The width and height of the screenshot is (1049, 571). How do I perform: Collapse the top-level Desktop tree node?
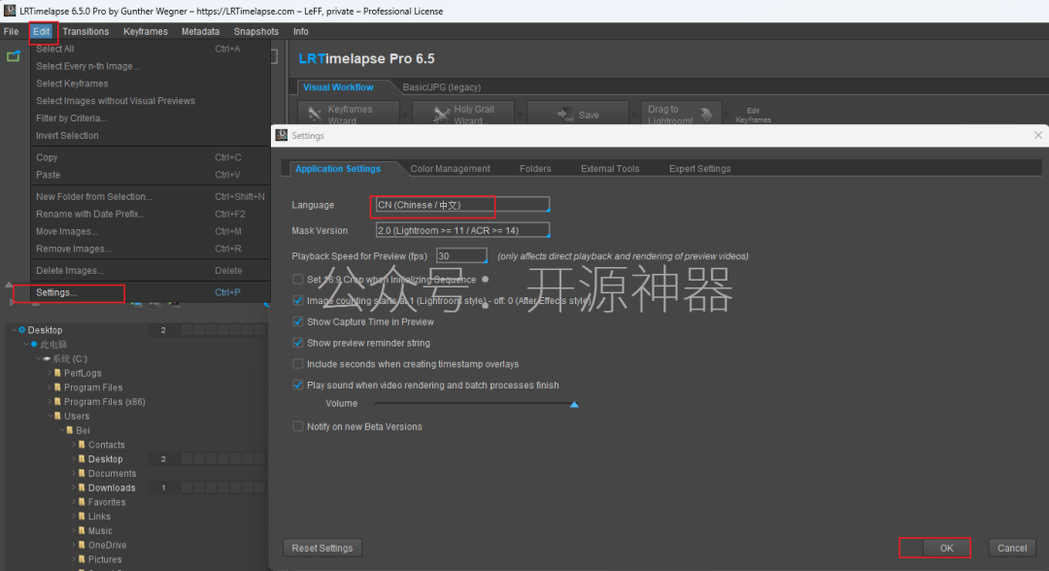coord(14,329)
